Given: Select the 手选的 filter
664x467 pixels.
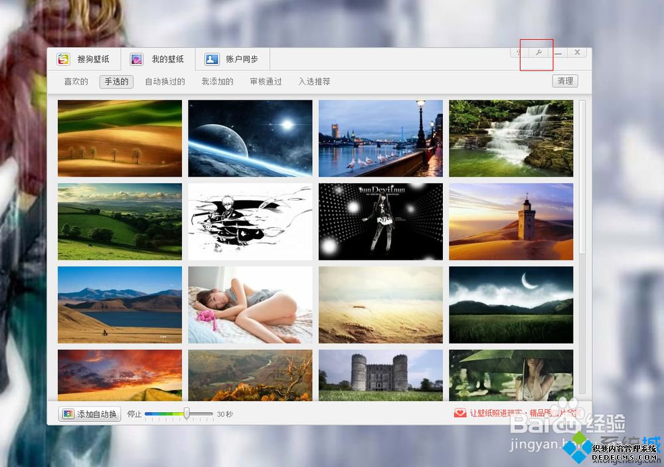Looking at the screenshot, I should (x=116, y=81).
